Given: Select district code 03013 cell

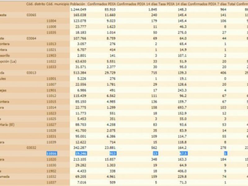Looking at the screenshot, I should point(32,73).
